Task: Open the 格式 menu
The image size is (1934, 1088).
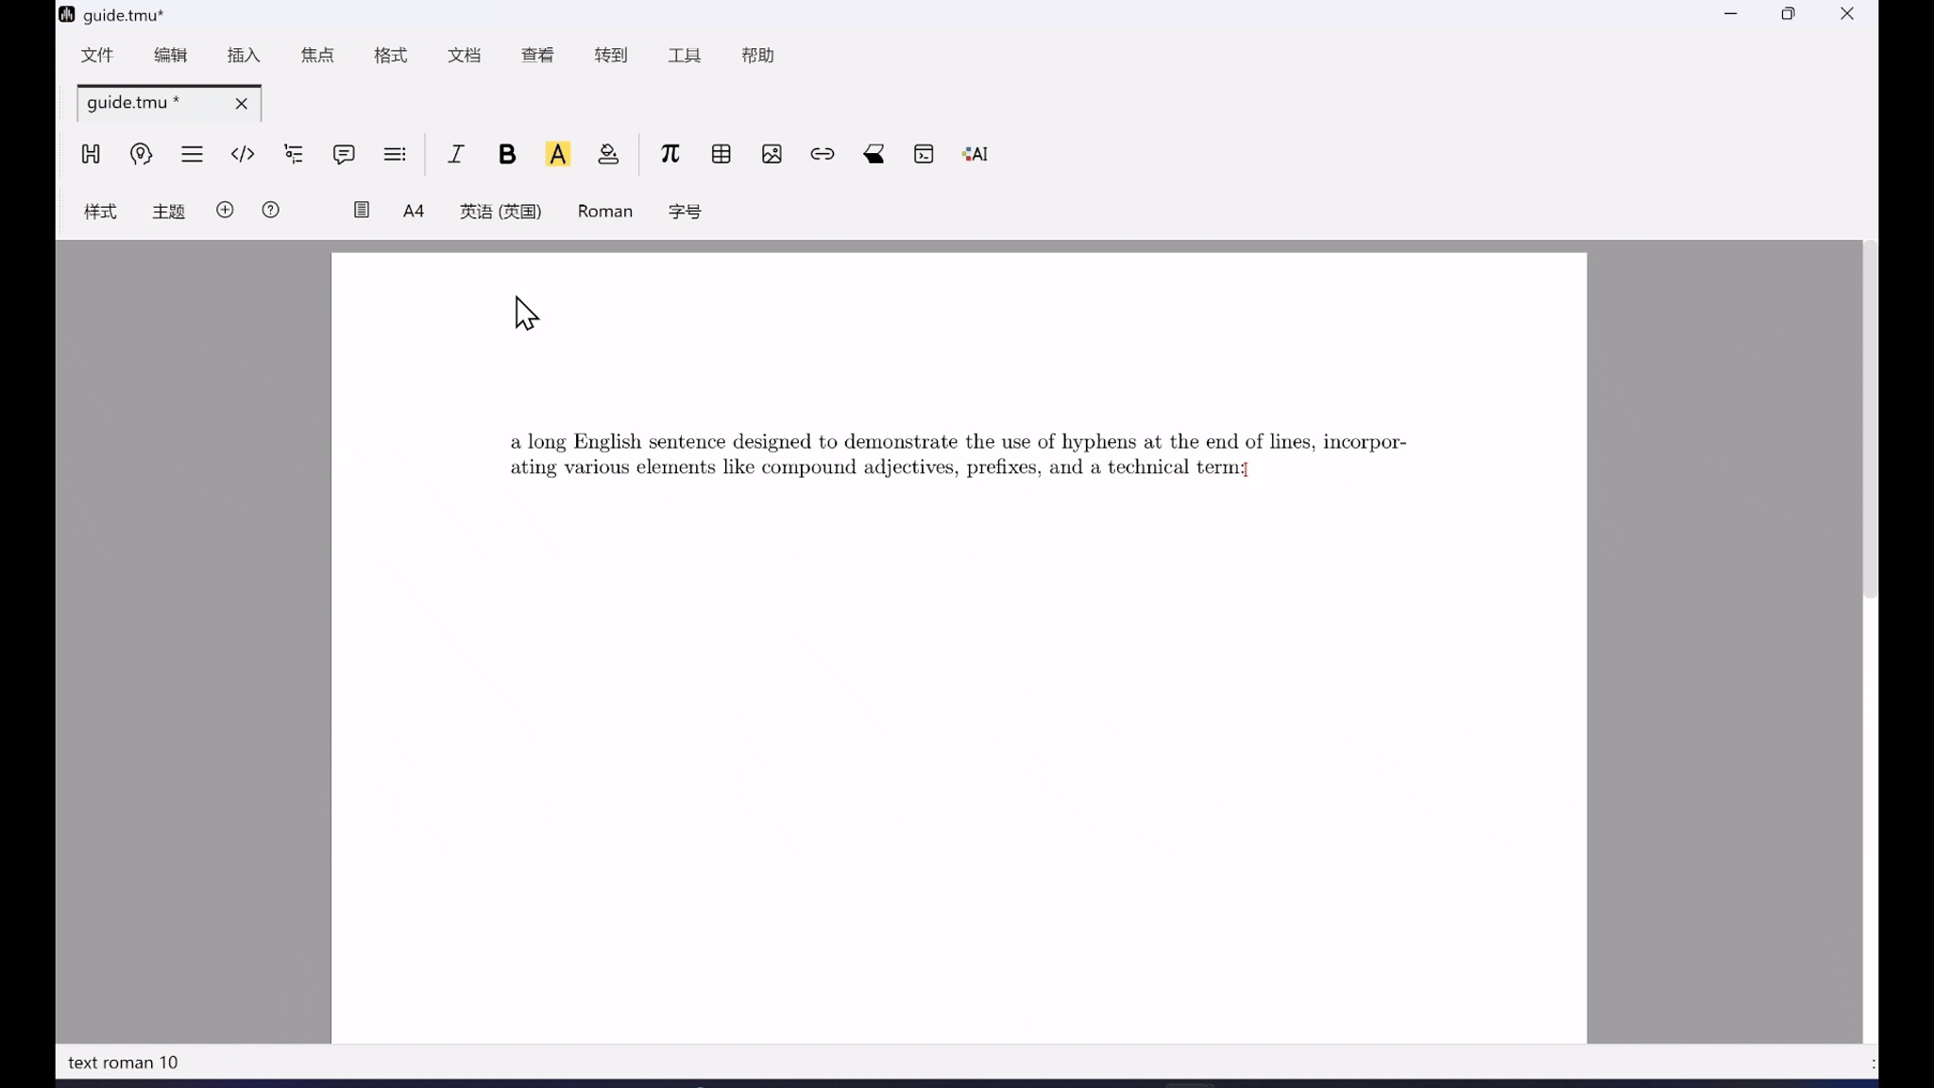Action: click(x=390, y=56)
